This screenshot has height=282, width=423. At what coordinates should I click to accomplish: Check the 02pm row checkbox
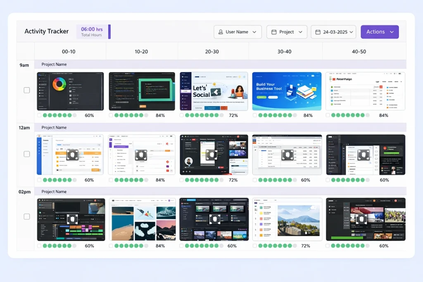(27, 217)
